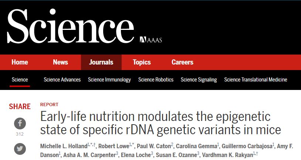The height and width of the screenshot is (160, 301).
Task: Click the Facebook share count 312
Action: coord(20,134)
